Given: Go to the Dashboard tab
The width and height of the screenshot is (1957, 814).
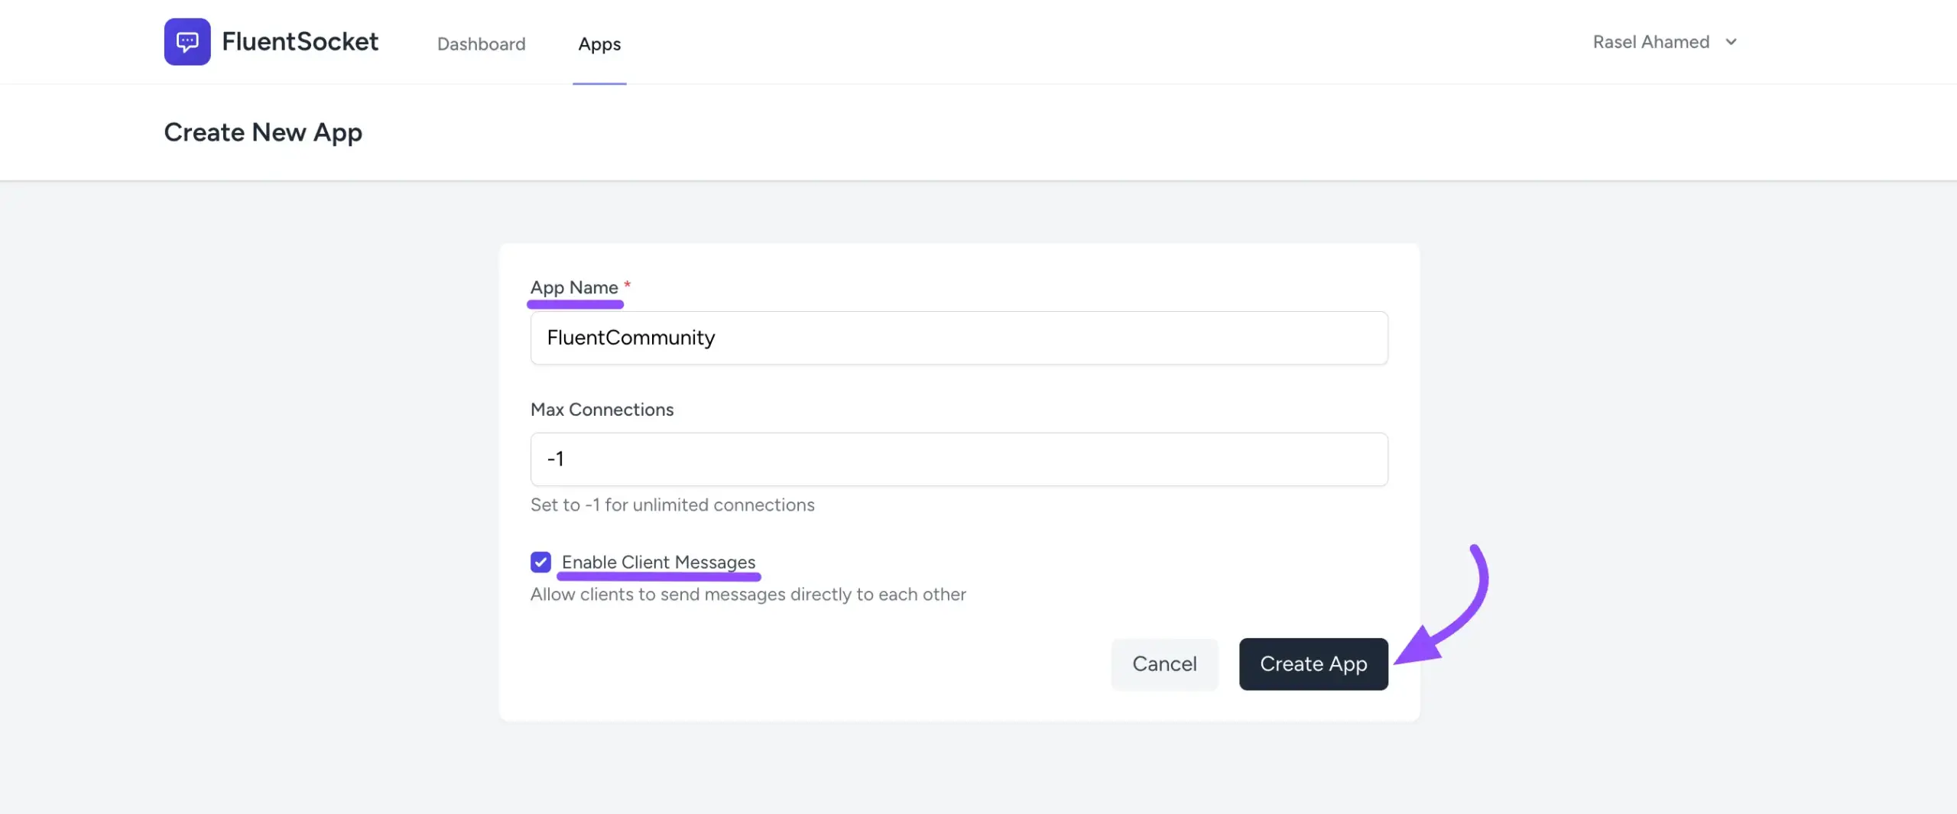Looking at the screenshot, I should pyautogui.click(x=481, y=44).
